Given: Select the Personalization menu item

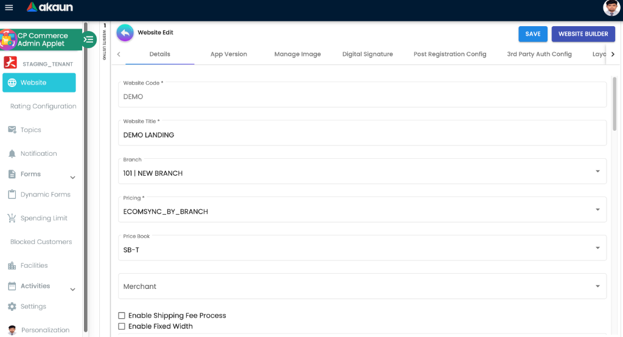Looking at the screenshot, I should point(45,330).
